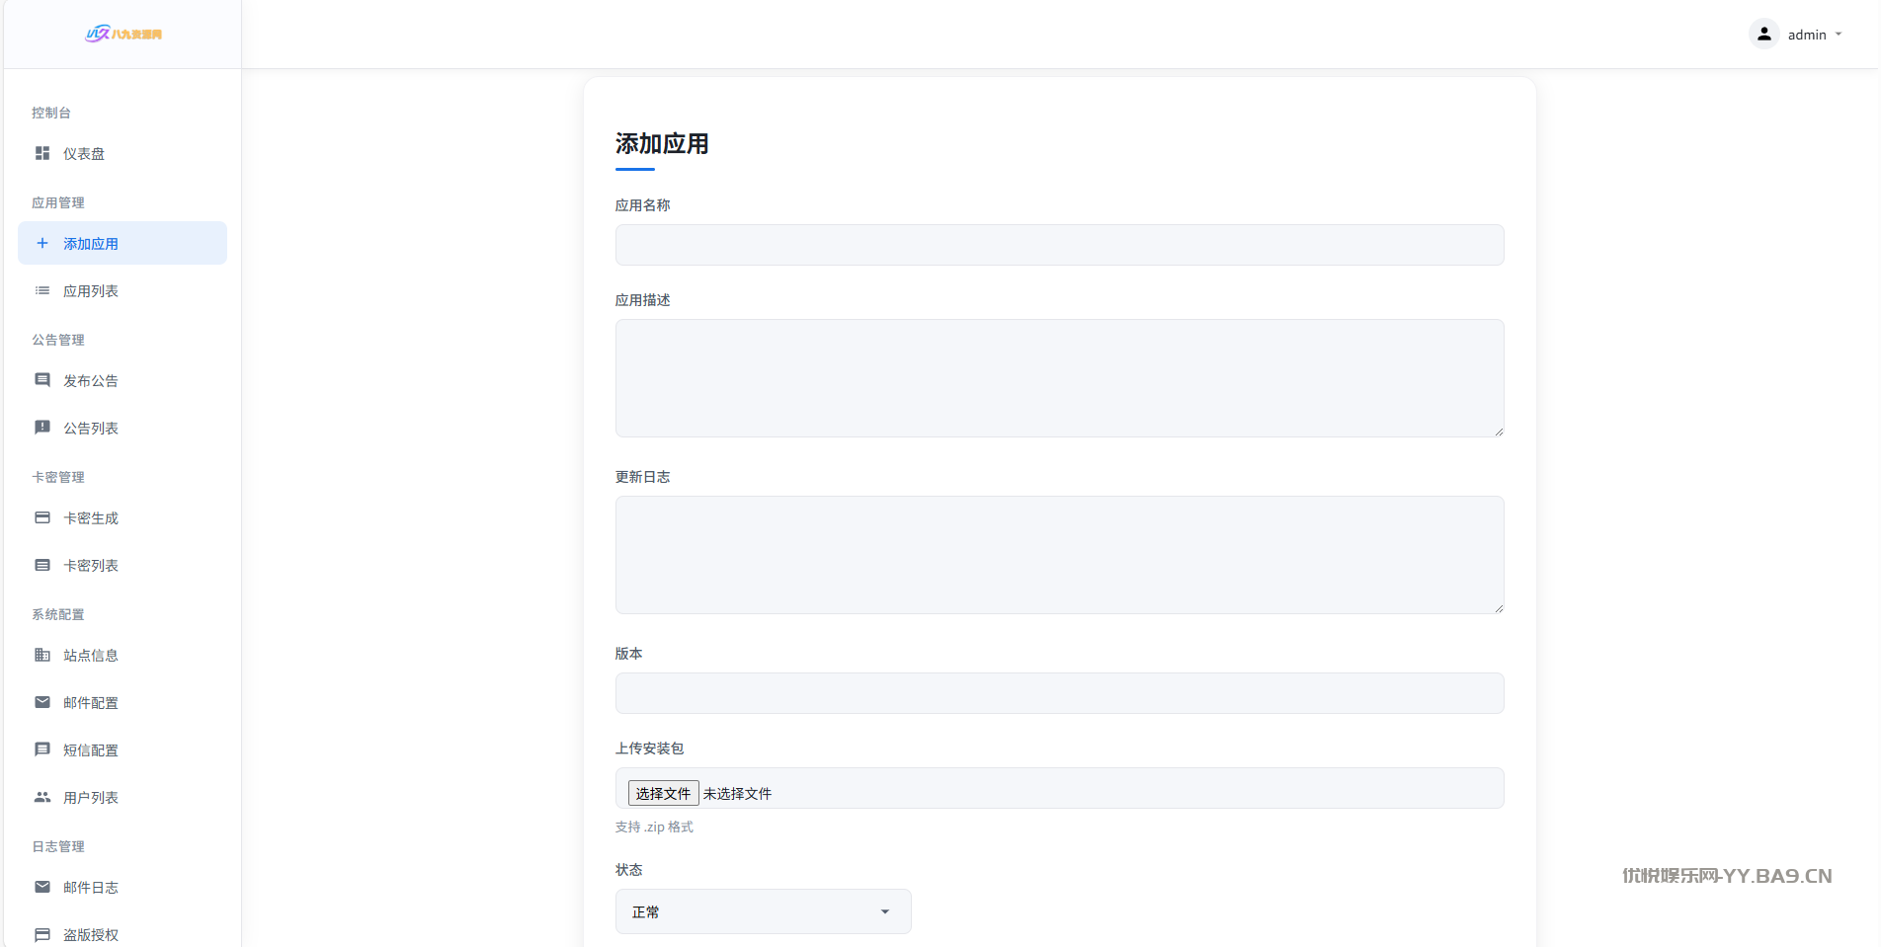The width and height of the screenshot is (1881, 947).
Task: Click the site logo in the header
Action: pyautogui.click(x=123, y=35)
